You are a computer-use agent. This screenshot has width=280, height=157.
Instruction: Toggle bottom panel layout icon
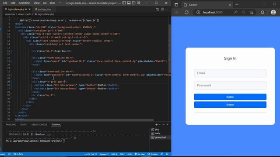tap(129, 3)
